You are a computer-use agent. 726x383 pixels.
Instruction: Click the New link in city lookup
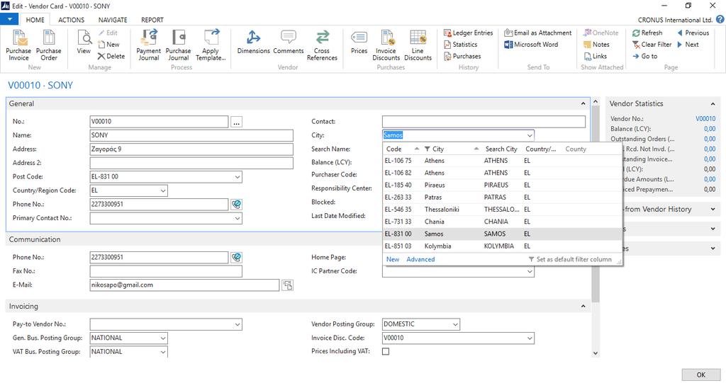pyautogui.click(x=393, y=260)
